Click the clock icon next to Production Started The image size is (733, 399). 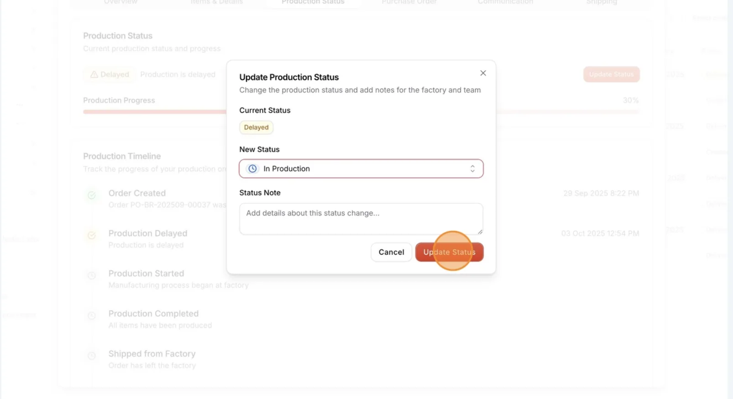click(x=92, y=276)
